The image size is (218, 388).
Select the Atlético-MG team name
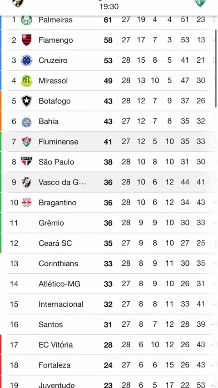click(59, 284)
